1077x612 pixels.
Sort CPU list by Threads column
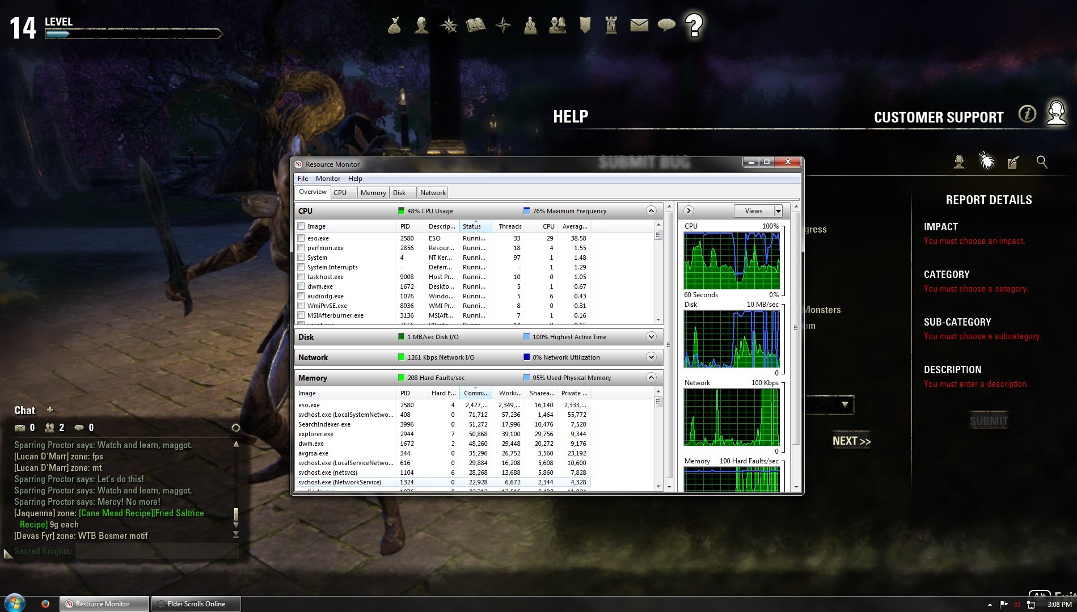(x=510, y=226)
